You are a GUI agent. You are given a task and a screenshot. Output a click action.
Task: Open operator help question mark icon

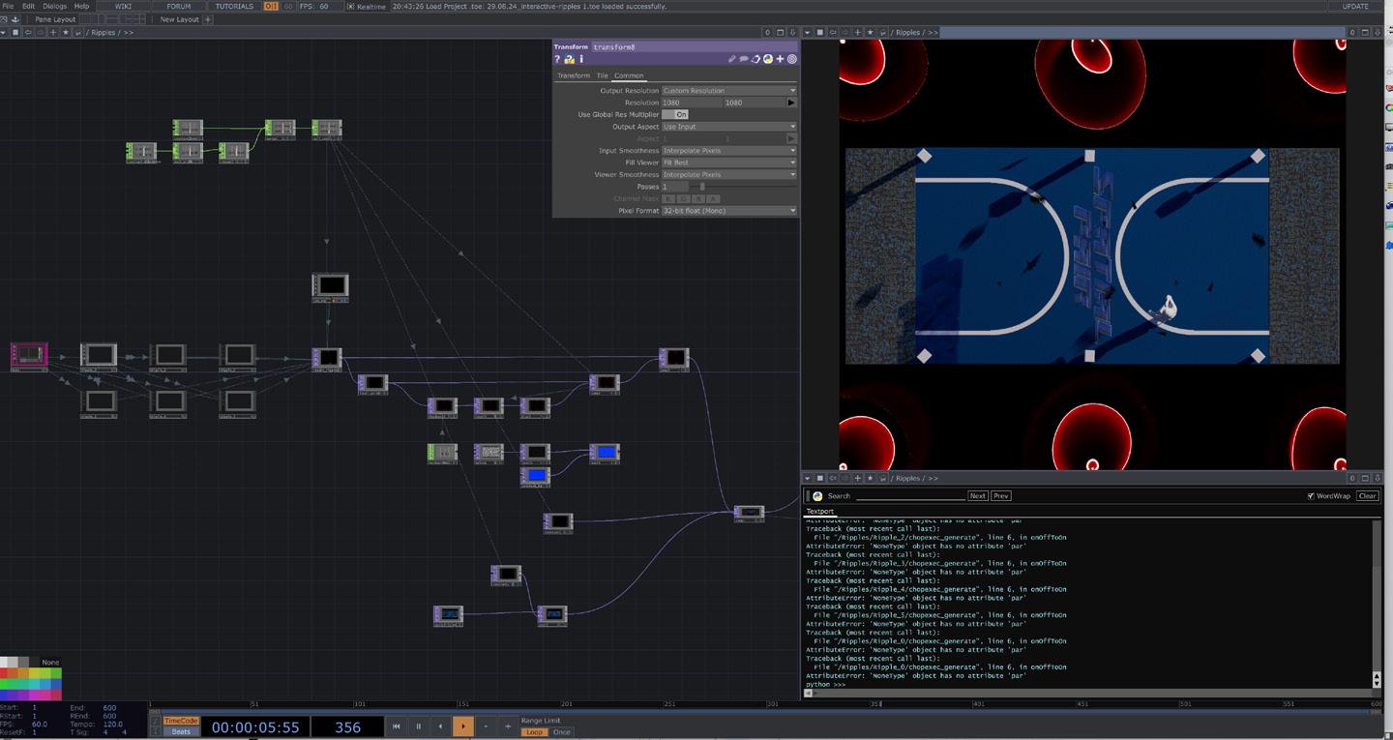click(x=557, y=60)
